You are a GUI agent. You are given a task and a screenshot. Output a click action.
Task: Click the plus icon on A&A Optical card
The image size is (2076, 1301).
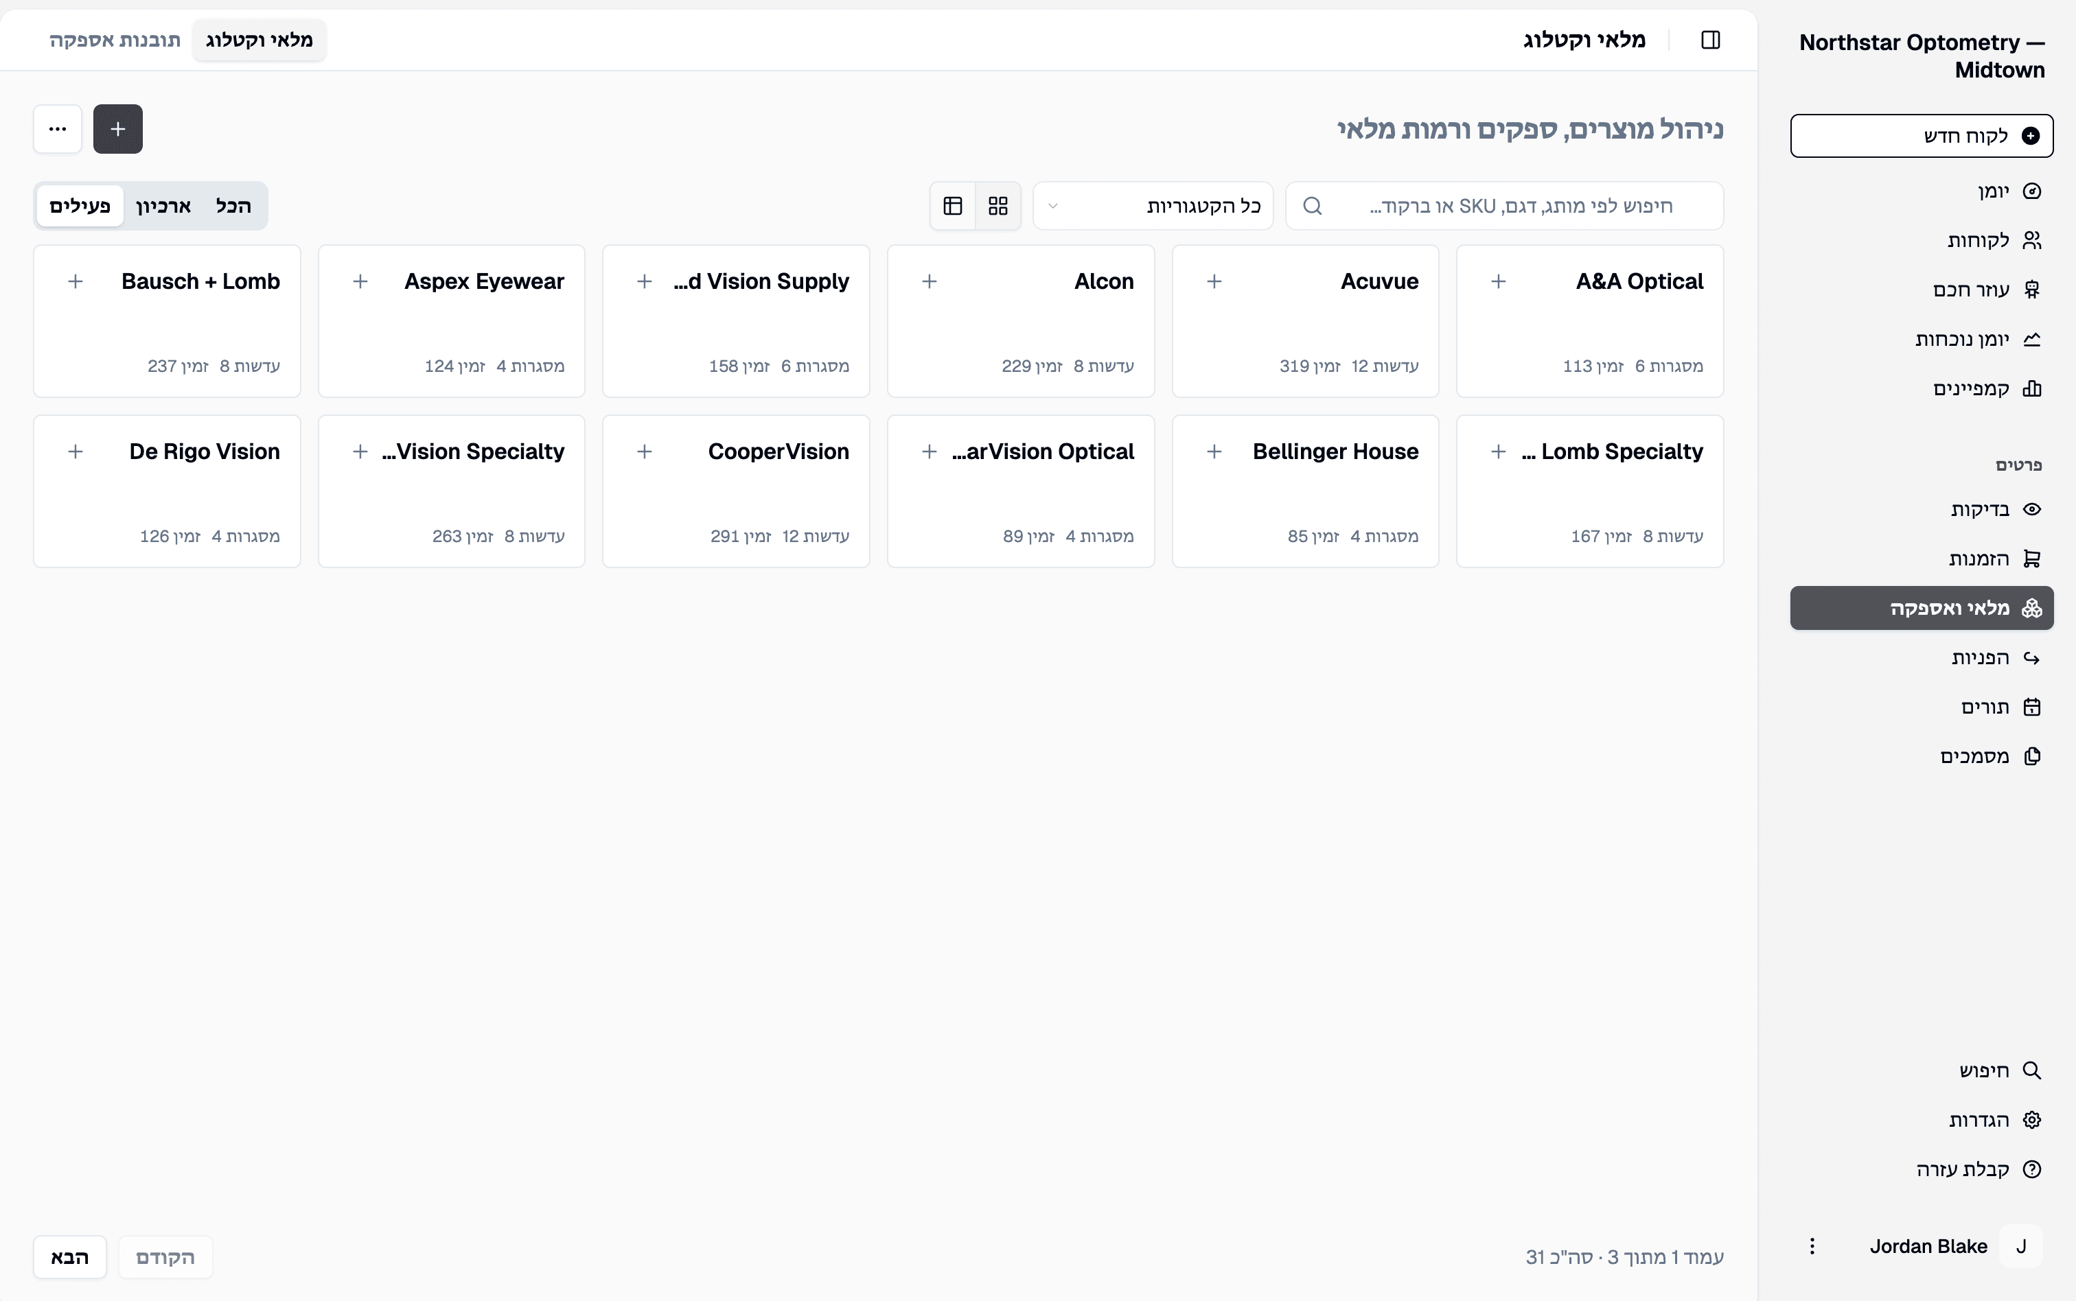(1499, 281)
